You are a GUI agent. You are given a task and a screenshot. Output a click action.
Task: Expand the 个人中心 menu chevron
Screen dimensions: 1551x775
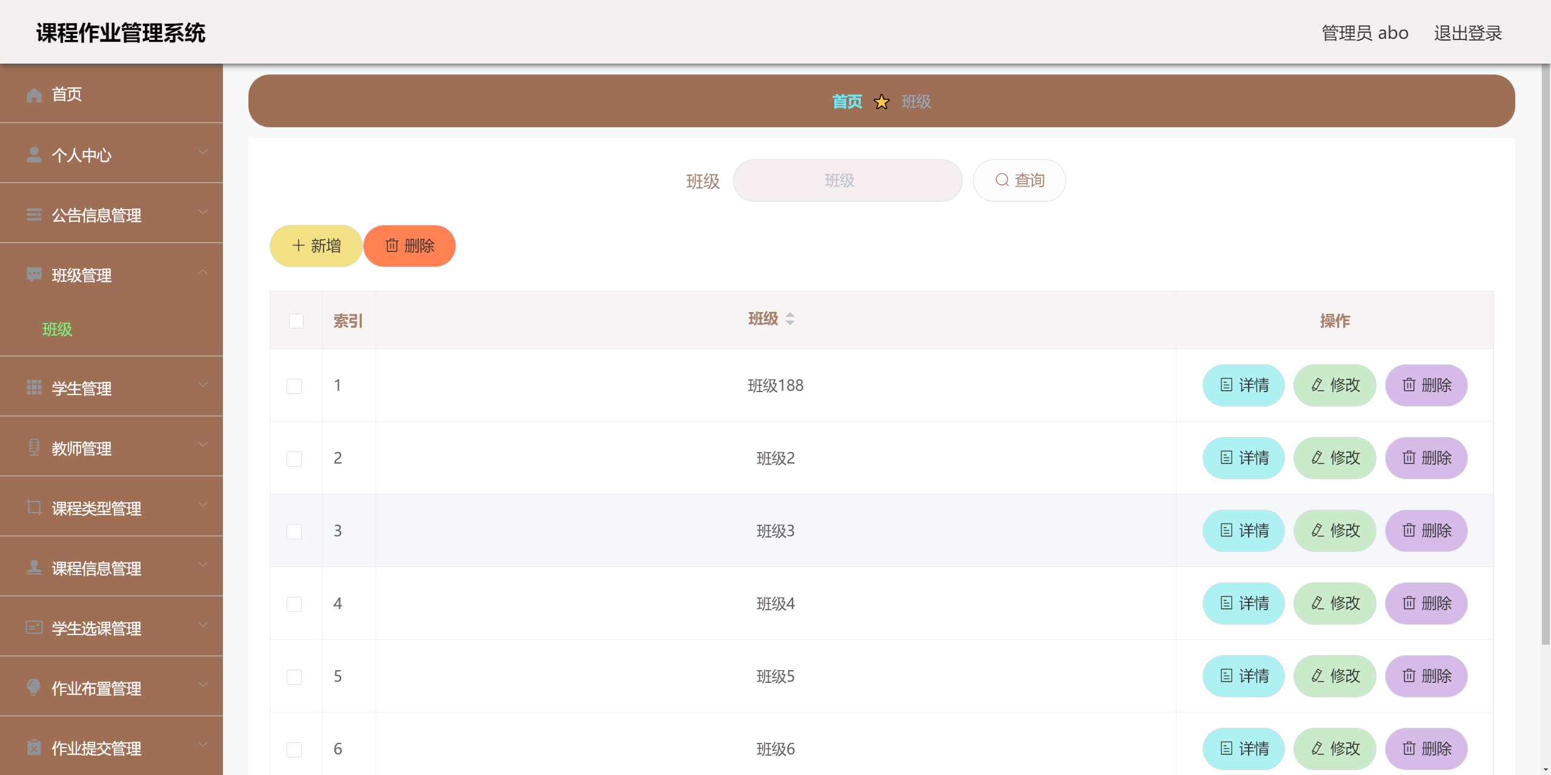pos(203,151)
